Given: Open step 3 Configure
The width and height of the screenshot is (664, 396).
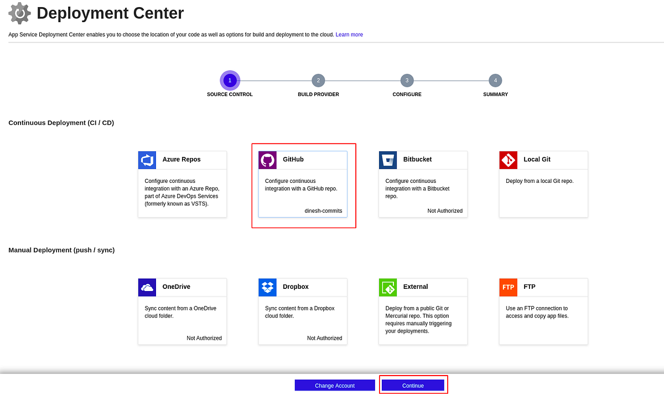Looking at the screenshot, I should point(407,80).
